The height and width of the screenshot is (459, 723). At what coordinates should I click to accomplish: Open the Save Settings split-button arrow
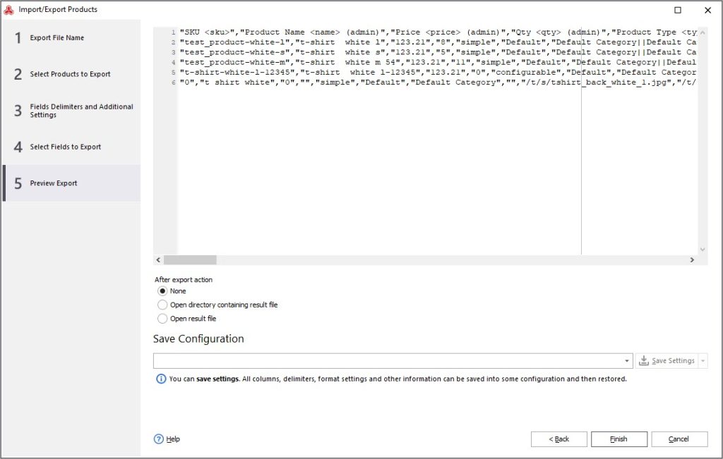(703, 361)
